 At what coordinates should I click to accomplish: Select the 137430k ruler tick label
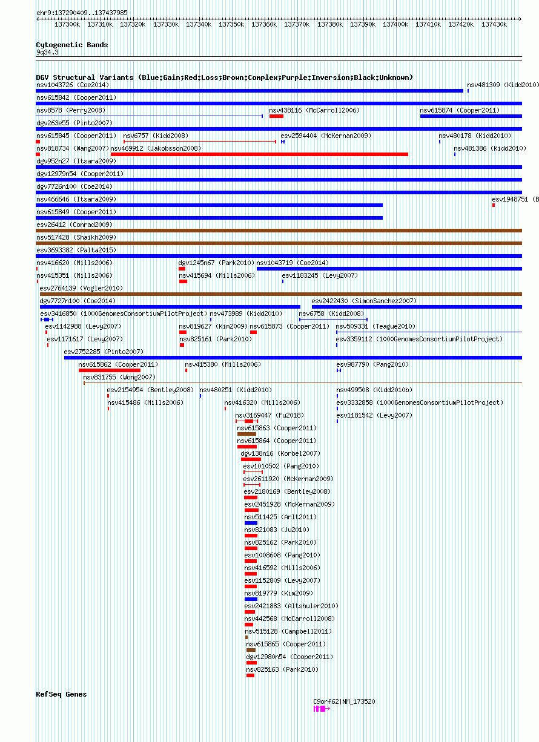pos(494,24)
